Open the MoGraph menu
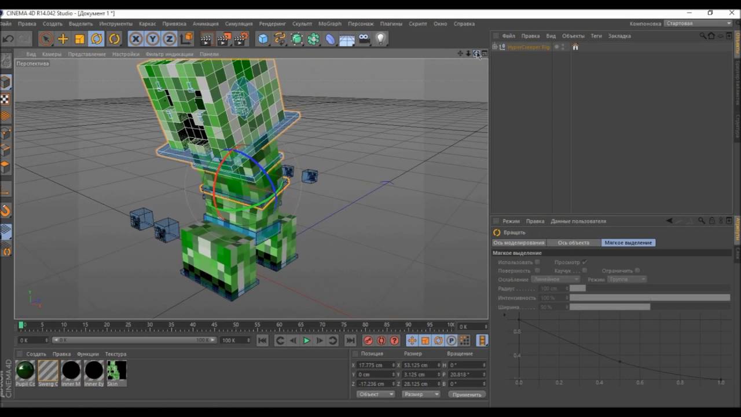The height and width of the screenshot is (417, 741). (x=330, y=24)
